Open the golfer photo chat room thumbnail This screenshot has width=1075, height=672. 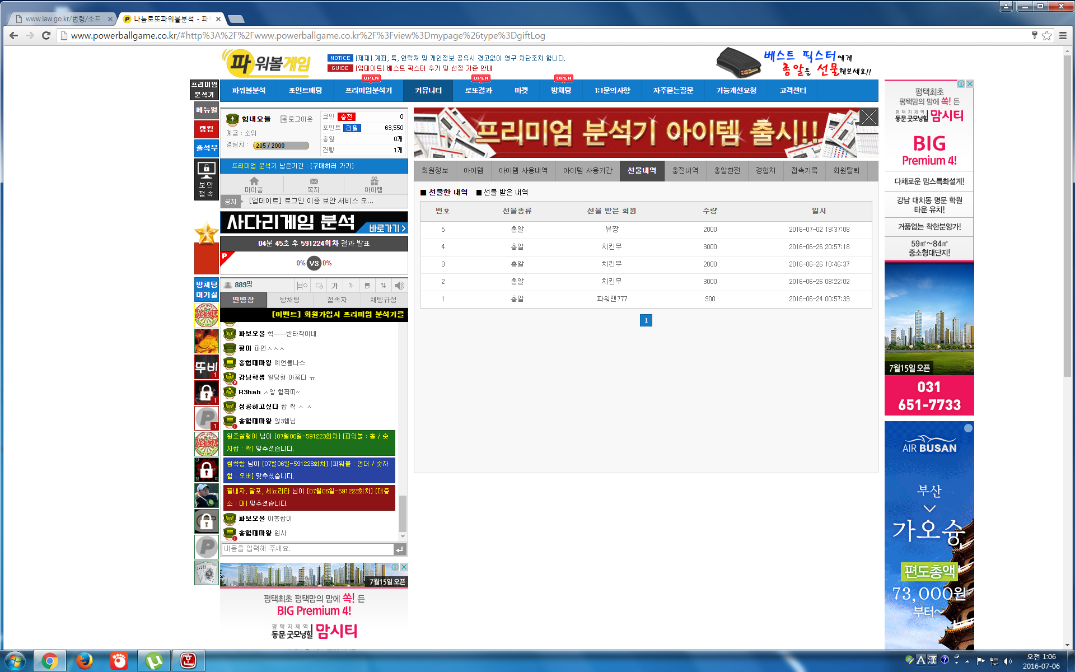point(206,496)
